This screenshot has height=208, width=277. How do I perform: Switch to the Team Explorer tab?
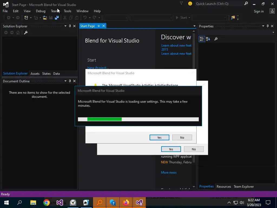[x=244, y=187]
